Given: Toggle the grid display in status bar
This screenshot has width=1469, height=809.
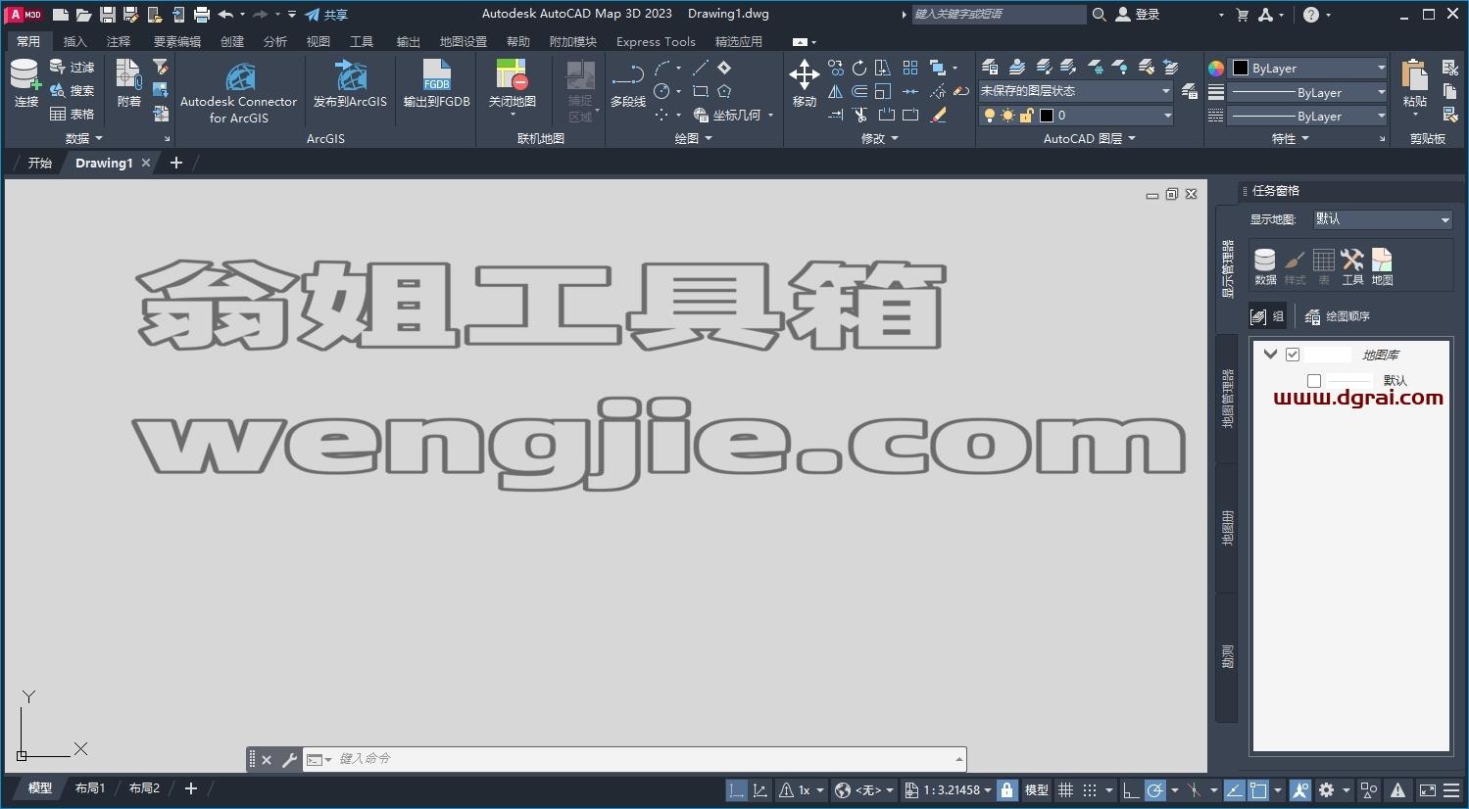Looking at the screenshot, I should (x=1065, y=790).
